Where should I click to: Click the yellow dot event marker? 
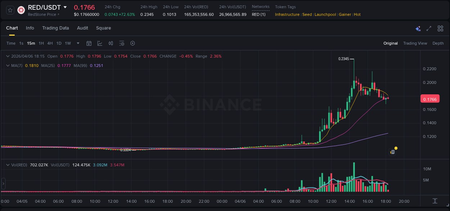pyautogui.click(x=396, y=148)
